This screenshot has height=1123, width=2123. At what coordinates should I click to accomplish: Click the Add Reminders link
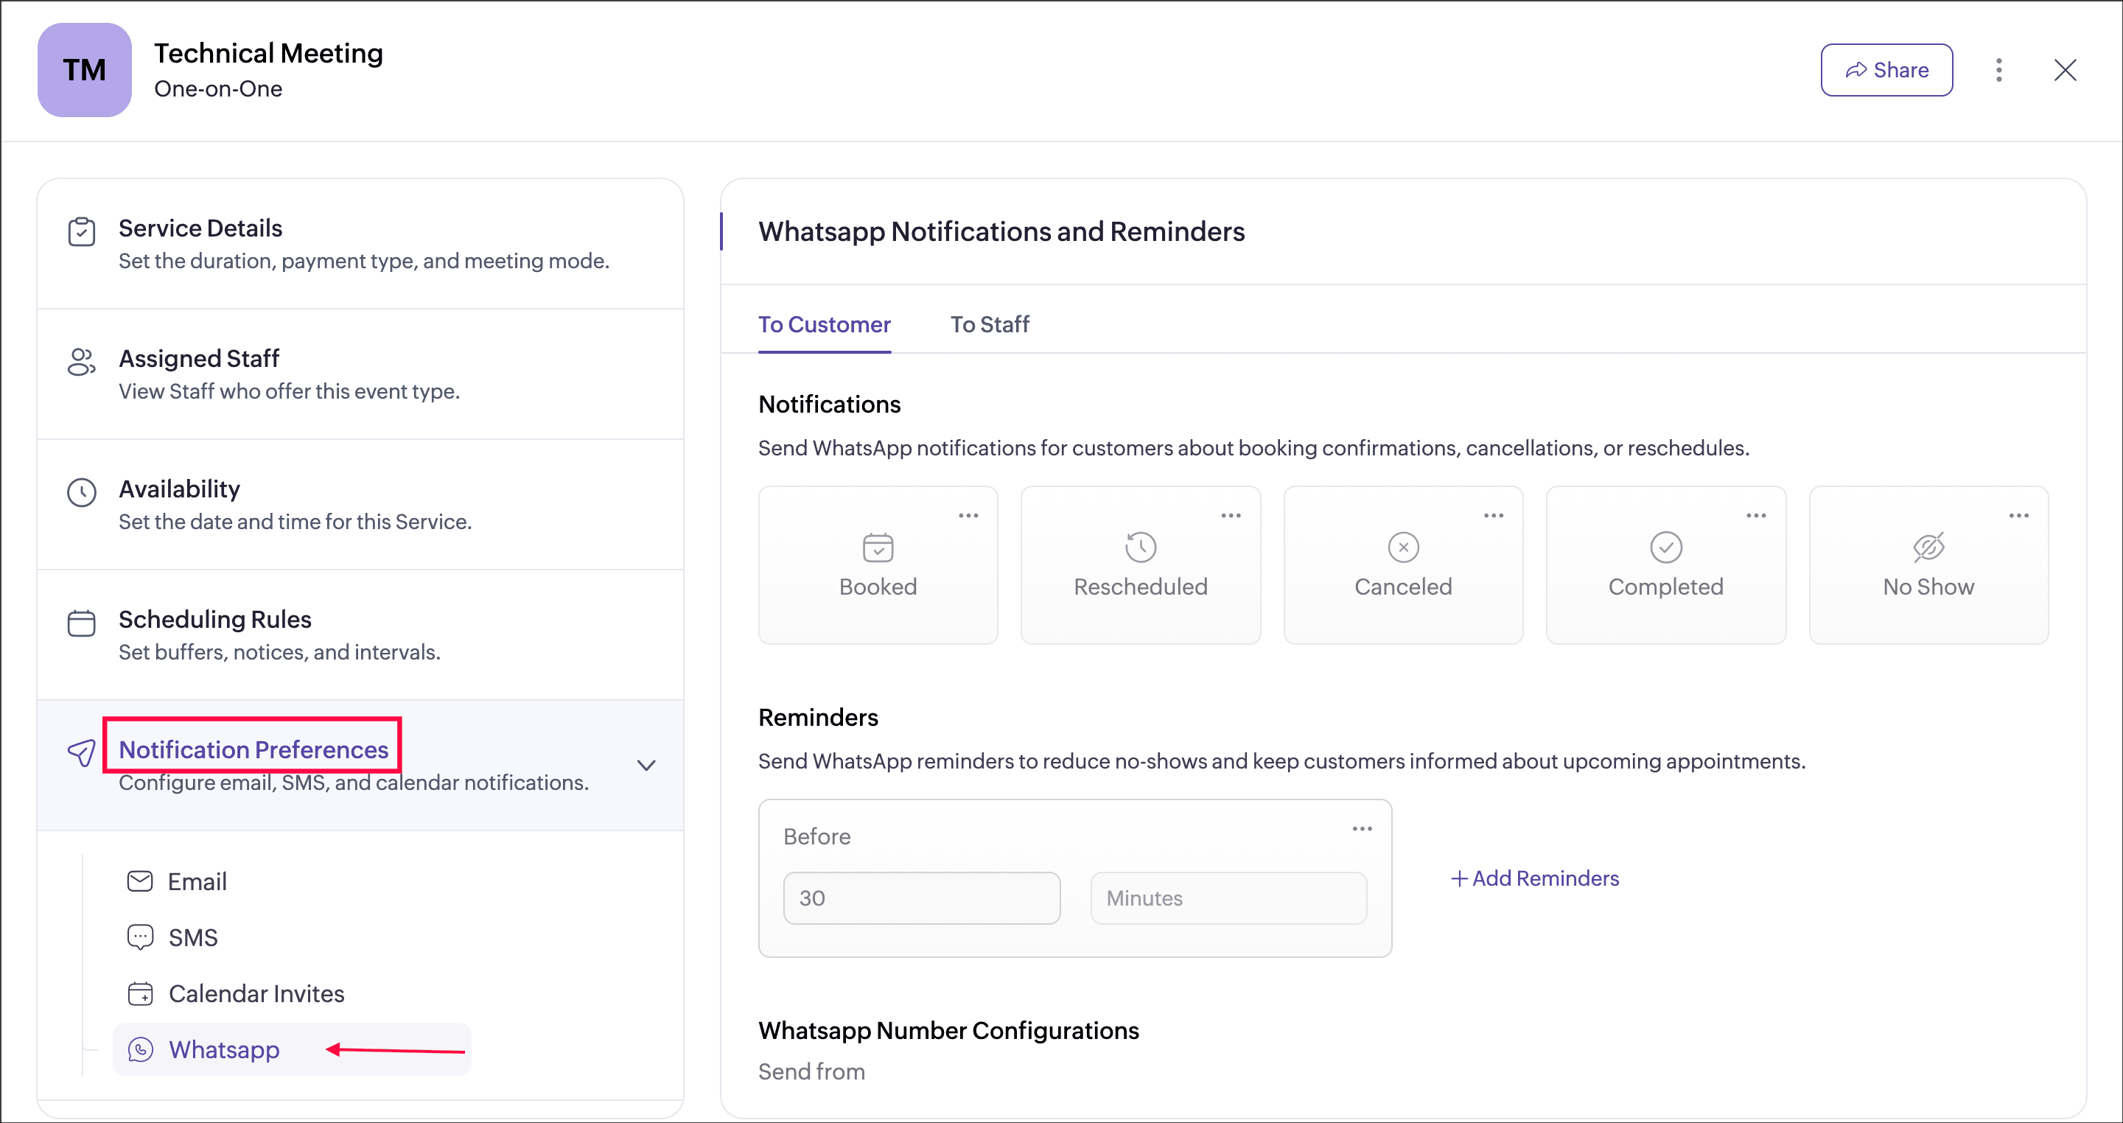(1534, 878)
